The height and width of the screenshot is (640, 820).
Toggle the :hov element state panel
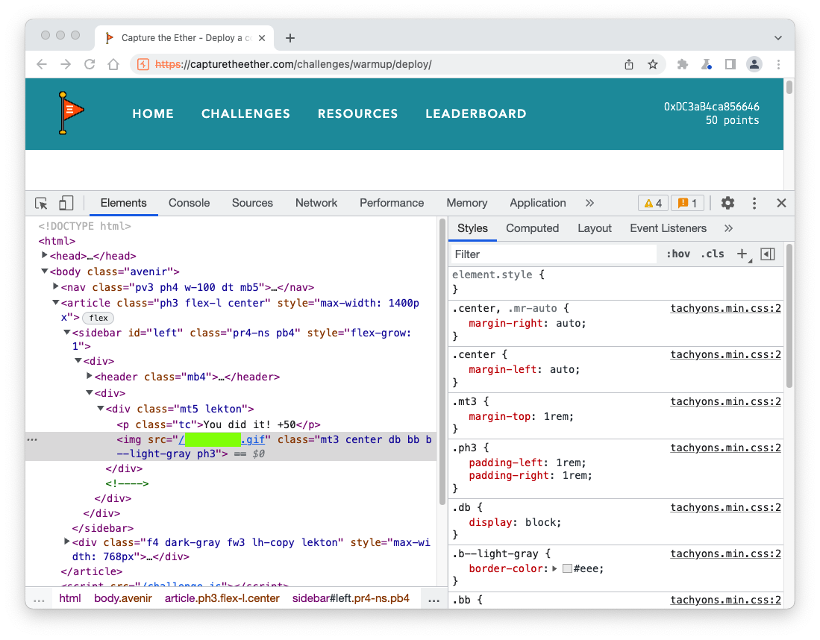[x=677, y=254]
